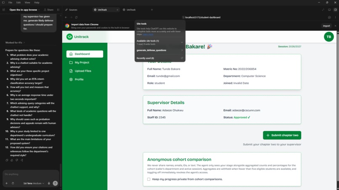Switch to the Sources tab
The image size is (339, 190).
72,10
